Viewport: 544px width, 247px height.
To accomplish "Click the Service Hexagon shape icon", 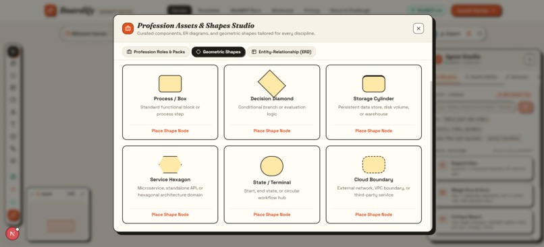I will click(170, 165).
